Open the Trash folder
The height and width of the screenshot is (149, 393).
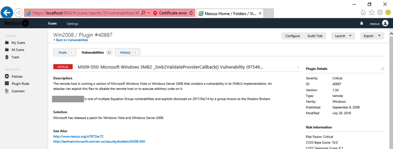[x=12, y=57]
